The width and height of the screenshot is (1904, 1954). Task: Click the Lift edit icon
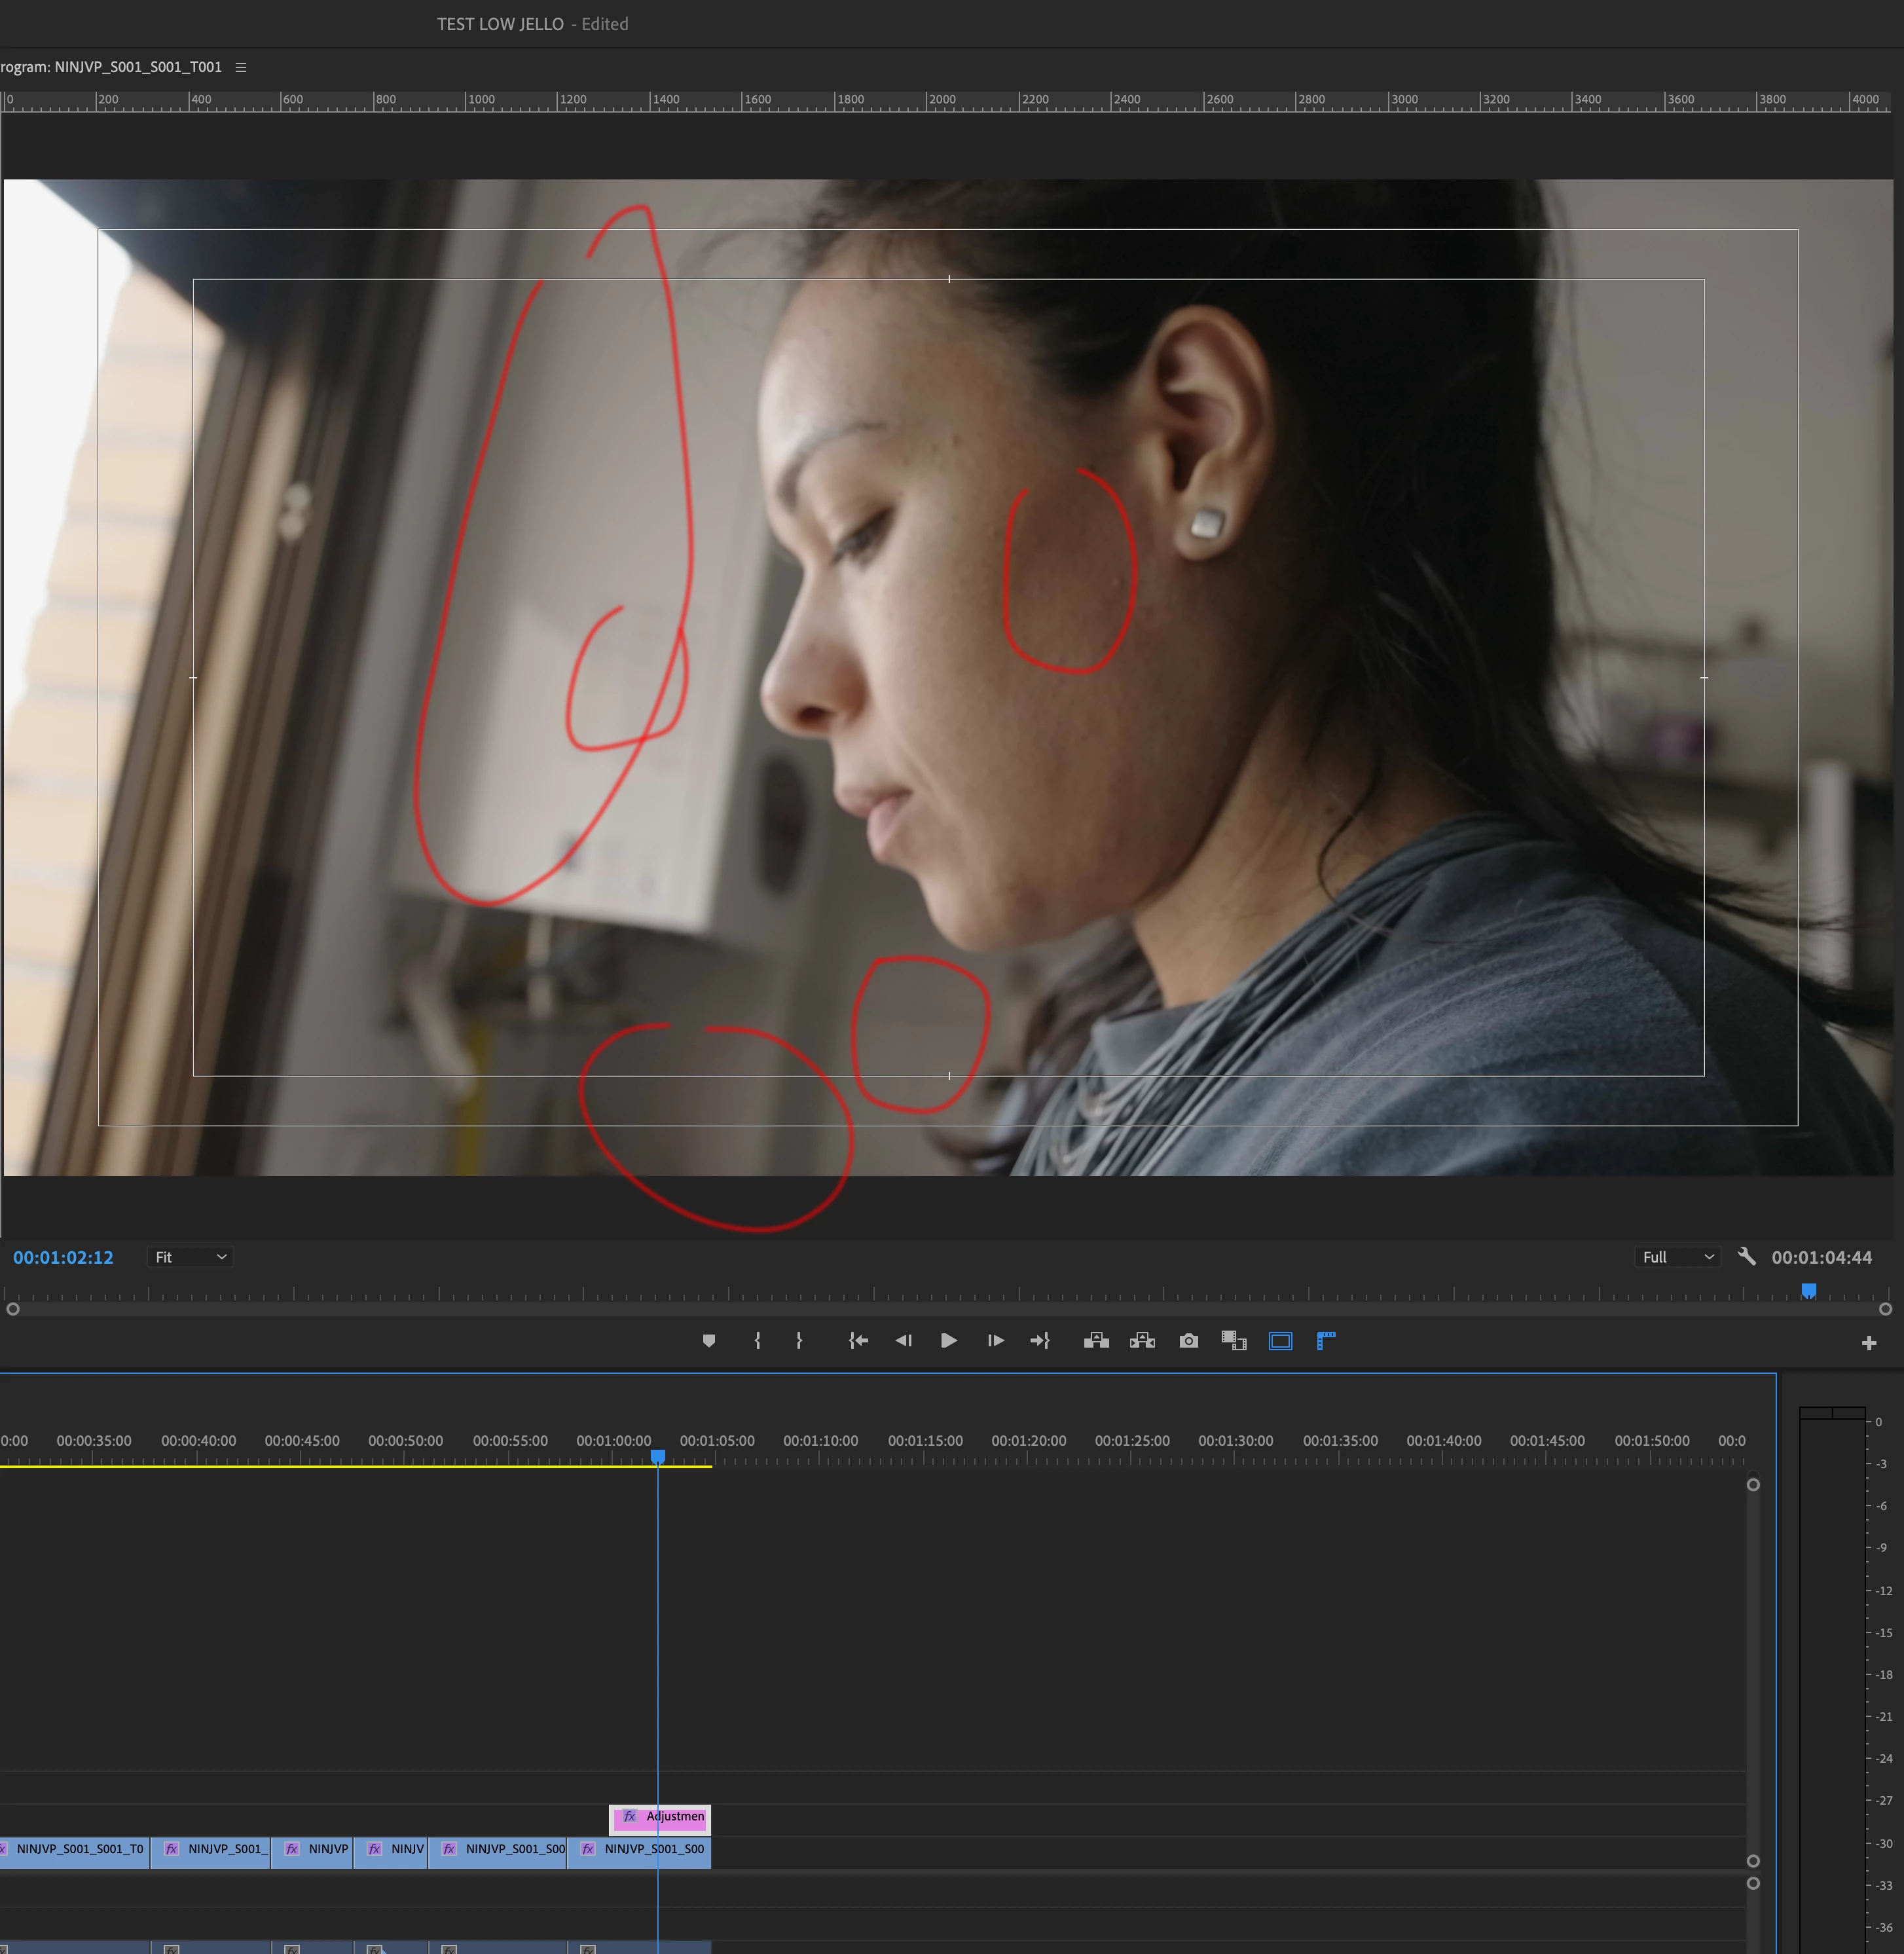(1096, 1341)
